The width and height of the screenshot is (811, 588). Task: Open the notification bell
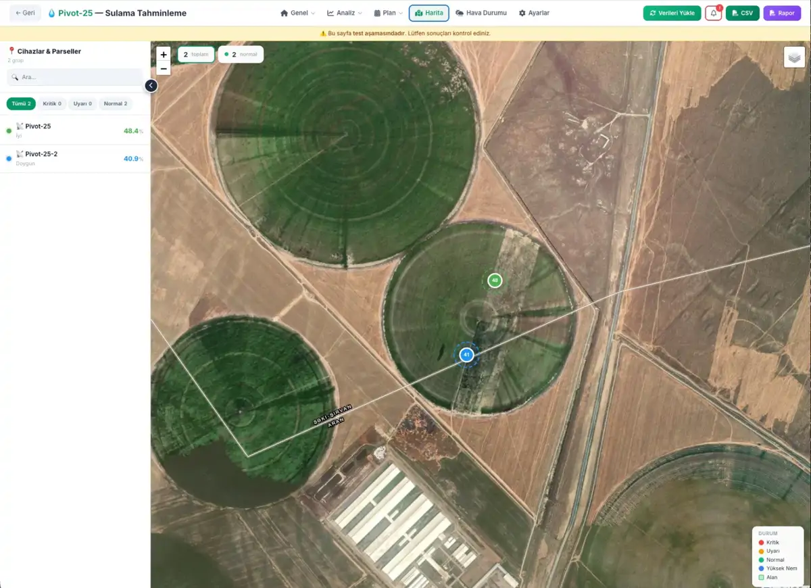pyautogui.click(x=713, y=13)
